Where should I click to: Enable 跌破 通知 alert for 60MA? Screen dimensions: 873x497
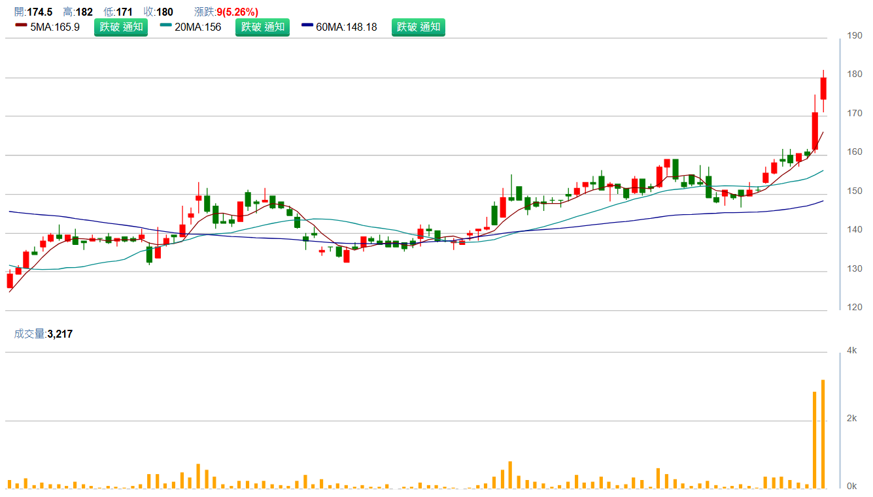418,27
